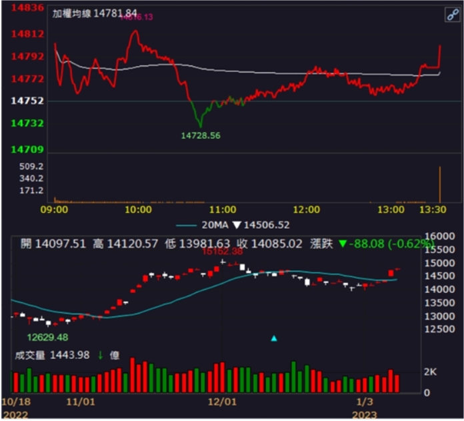This screenshot has width=464, height=421.
Task: Click the tall orange volume spike at 13:30
Action: (x=440, y=183)
